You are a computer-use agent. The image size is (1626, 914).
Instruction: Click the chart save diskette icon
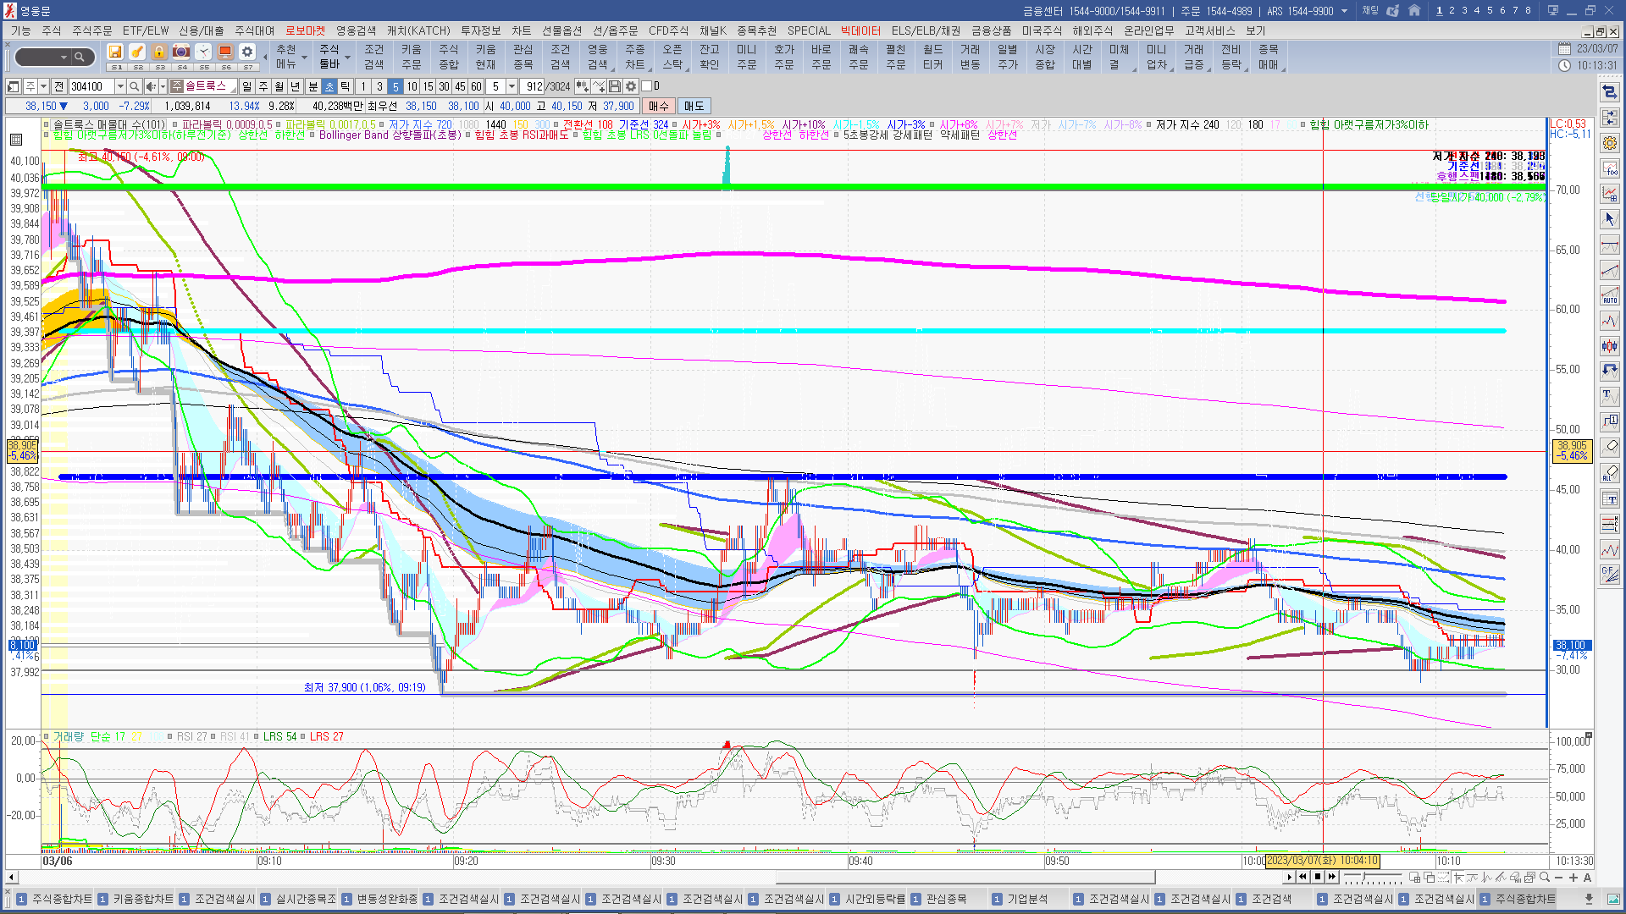tap(615, 86)
